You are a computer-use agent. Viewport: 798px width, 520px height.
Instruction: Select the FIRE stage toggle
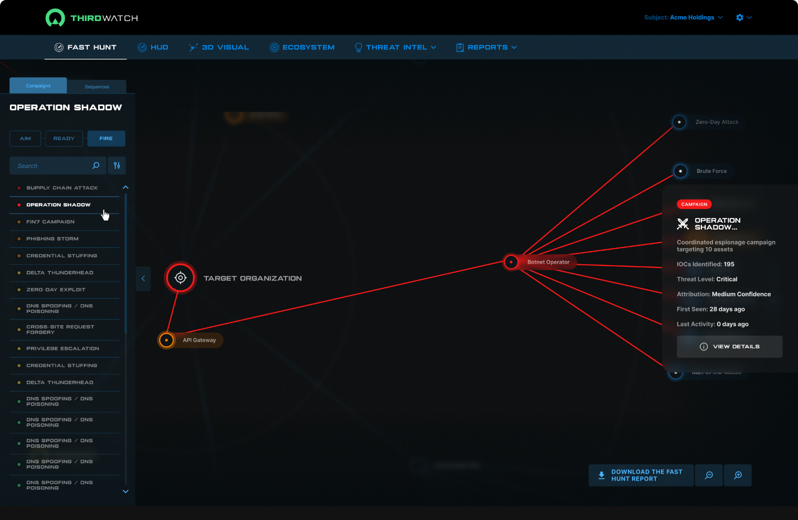pyautogui.click(x=106, y=139)
